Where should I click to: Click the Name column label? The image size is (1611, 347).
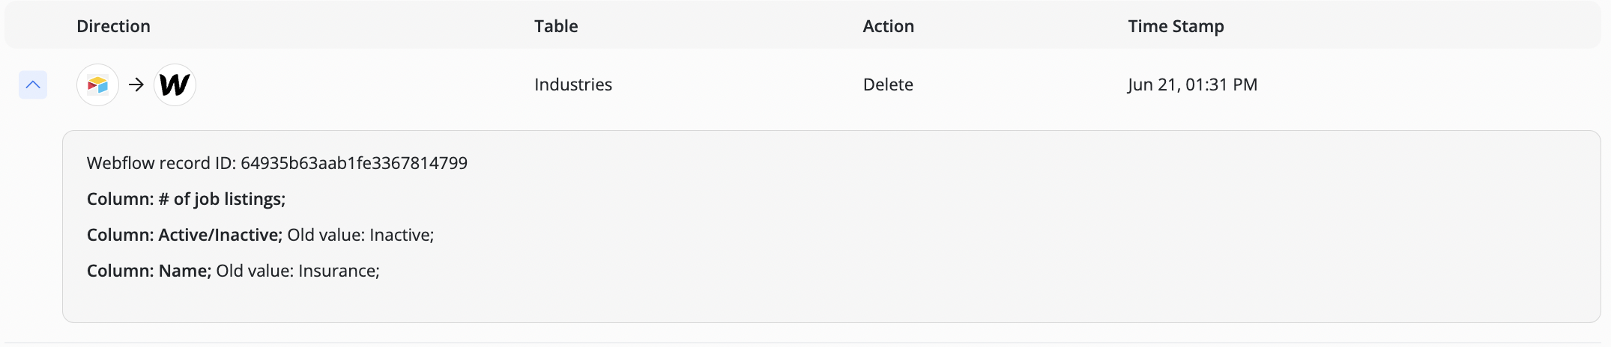(x=149, y=271)
